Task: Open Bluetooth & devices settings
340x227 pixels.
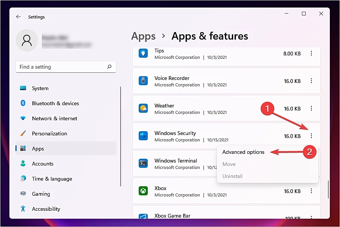Action: coord(66,103)
